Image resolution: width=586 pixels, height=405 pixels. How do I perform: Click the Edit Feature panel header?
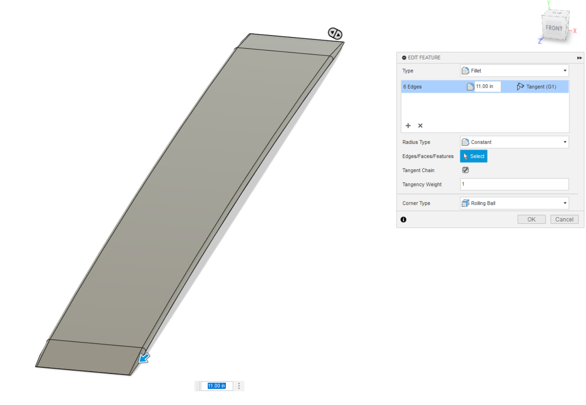click(485, 57)
